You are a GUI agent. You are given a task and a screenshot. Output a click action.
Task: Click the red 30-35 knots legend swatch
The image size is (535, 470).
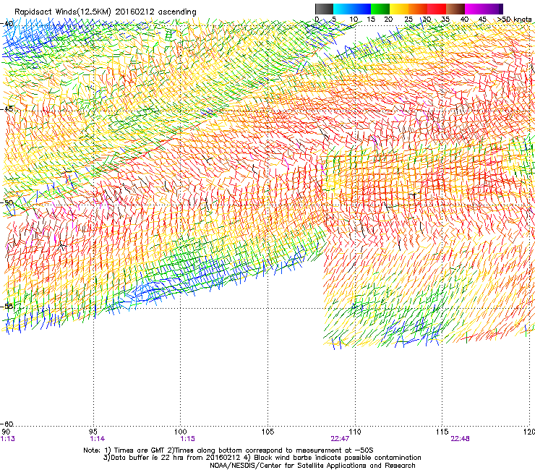(x=437, y=9)
